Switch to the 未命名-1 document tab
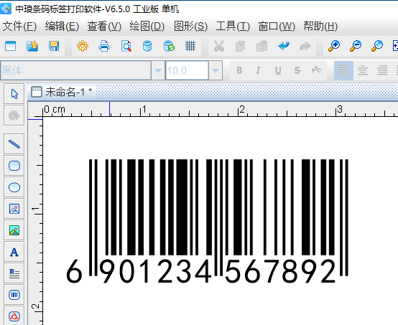The height and width of the screenshot is (325, 398). (x=62, y=92)
